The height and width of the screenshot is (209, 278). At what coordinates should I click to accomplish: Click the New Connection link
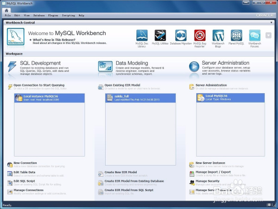click(x=25, y=163)
